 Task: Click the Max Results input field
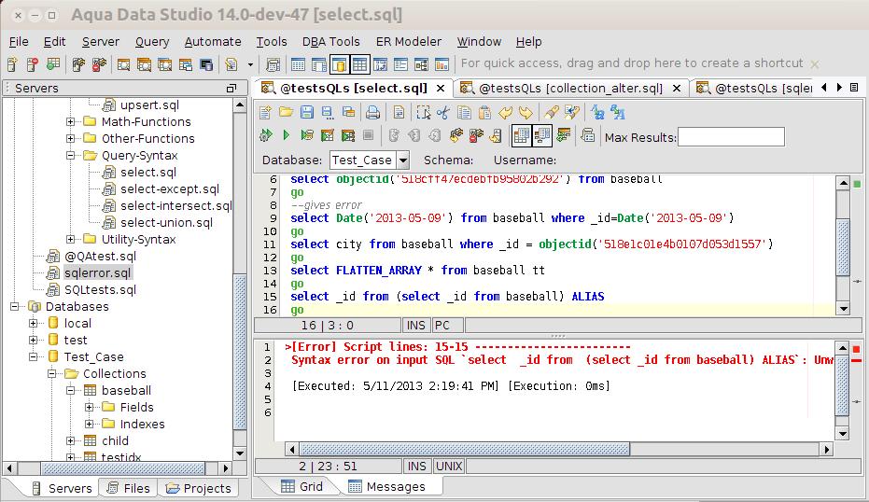tap(731, 137)
